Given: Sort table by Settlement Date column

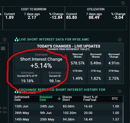Looking at the screenshot, I should tap(22, 98).
